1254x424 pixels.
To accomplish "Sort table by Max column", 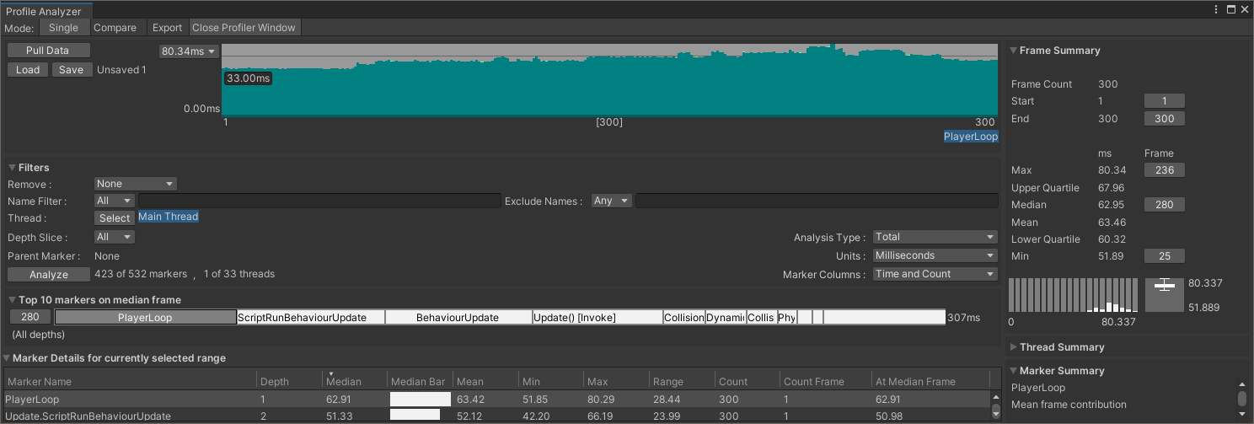I will [x=616, y=381].
